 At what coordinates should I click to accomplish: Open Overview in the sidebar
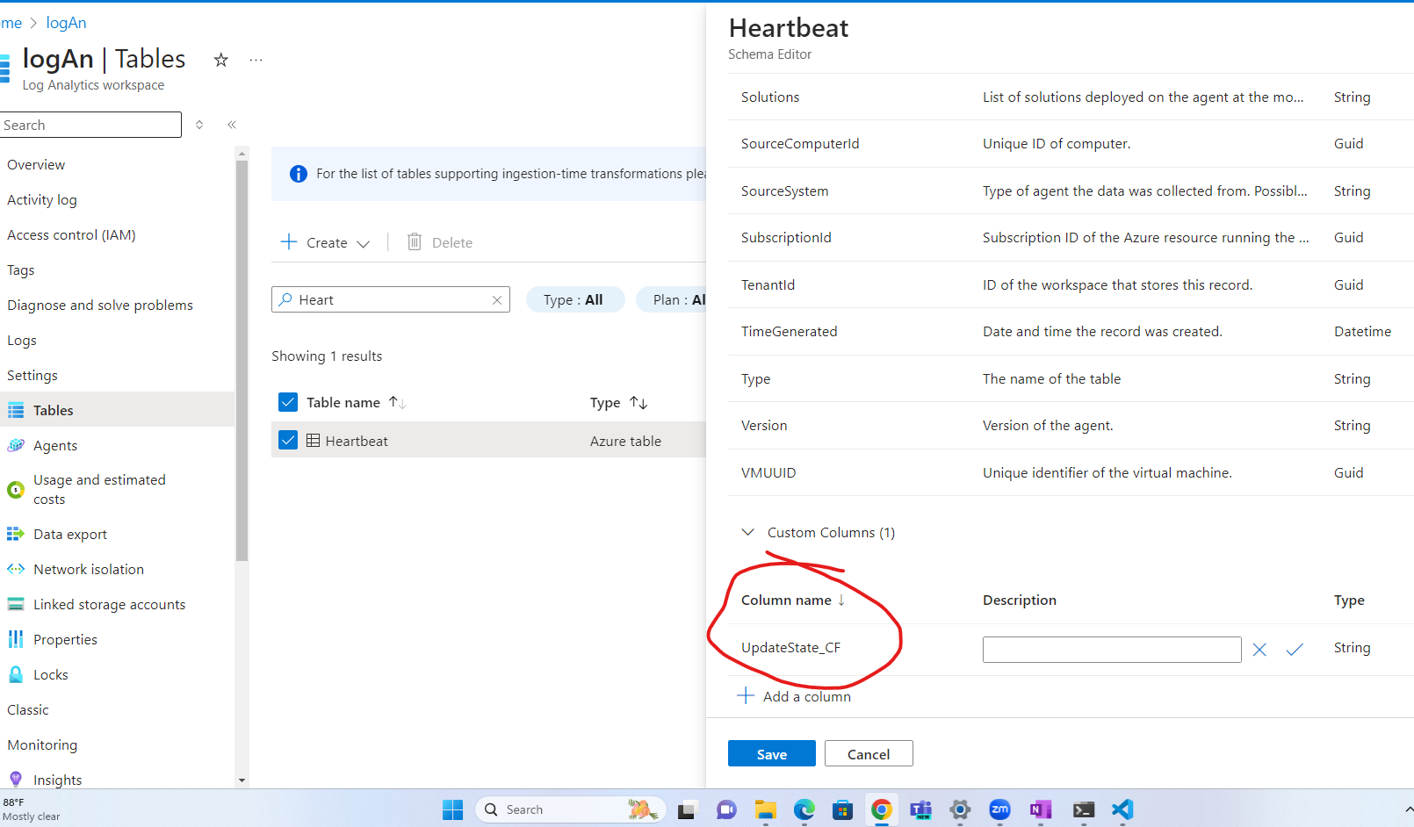(36, 164)
